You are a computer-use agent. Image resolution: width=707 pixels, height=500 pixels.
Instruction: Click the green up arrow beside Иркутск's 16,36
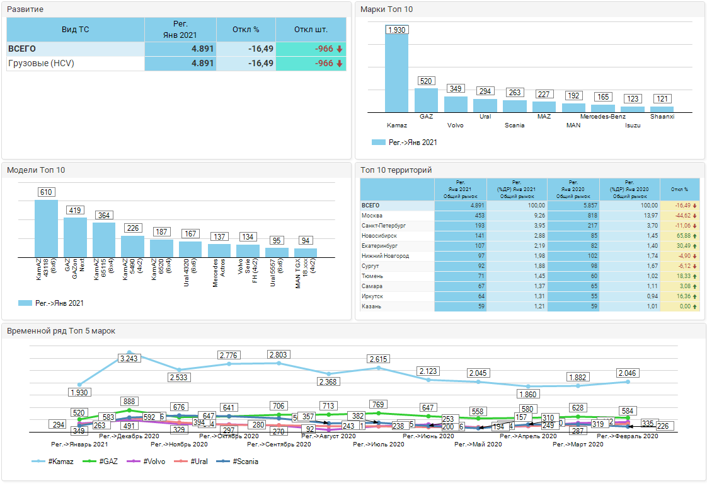coord(694,296)
